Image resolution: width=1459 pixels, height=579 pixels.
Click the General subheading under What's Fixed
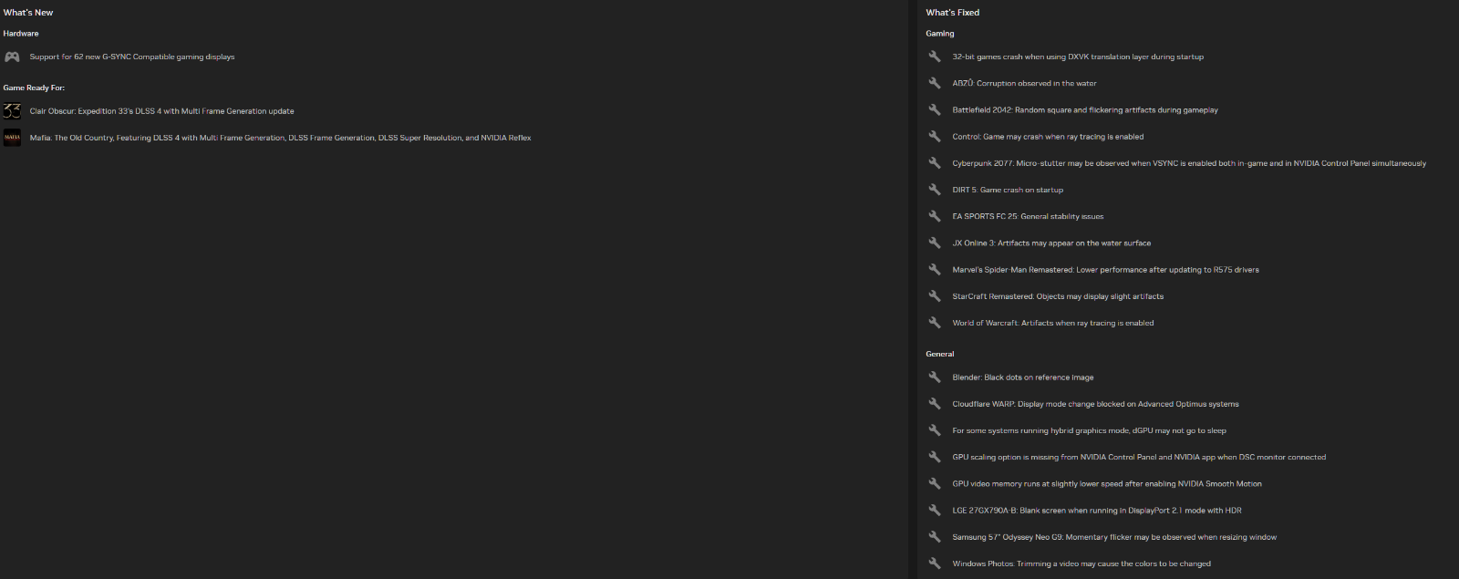point(940,354)
